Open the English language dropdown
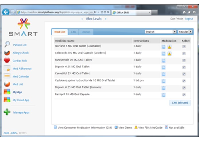199x141 pixels. (x=161, y=32)
